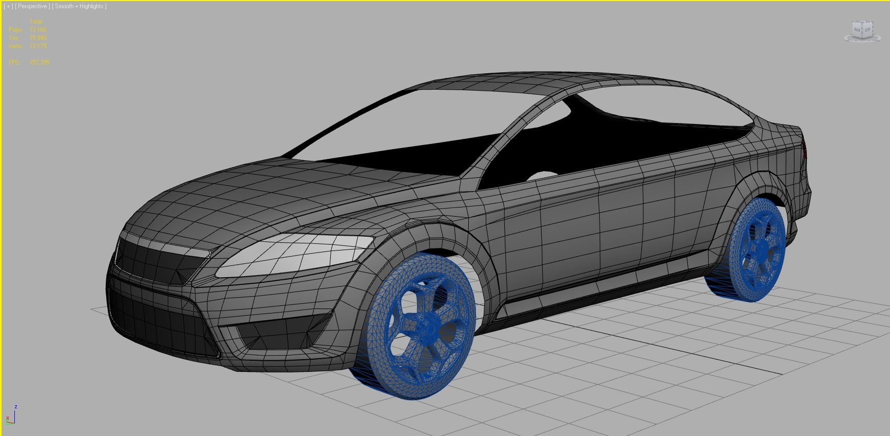Open the [+] general viewport menu
890x436 pixels.
pos(8,6)
